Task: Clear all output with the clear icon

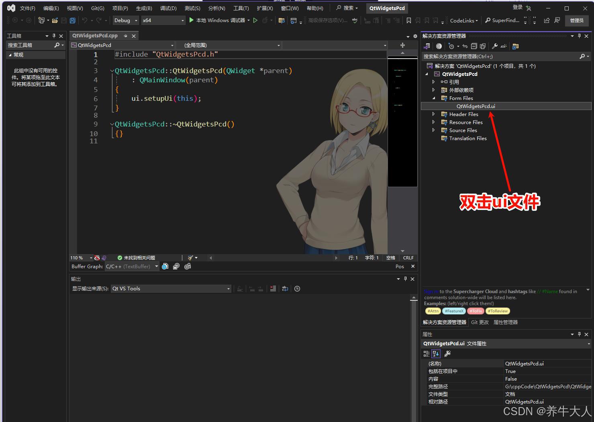Action: pyautogui.click(x=273, y=288)
